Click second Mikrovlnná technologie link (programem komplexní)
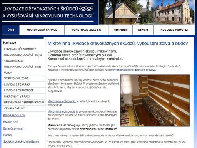Screen dimensions: 197x148 click(x=62, y=111)
